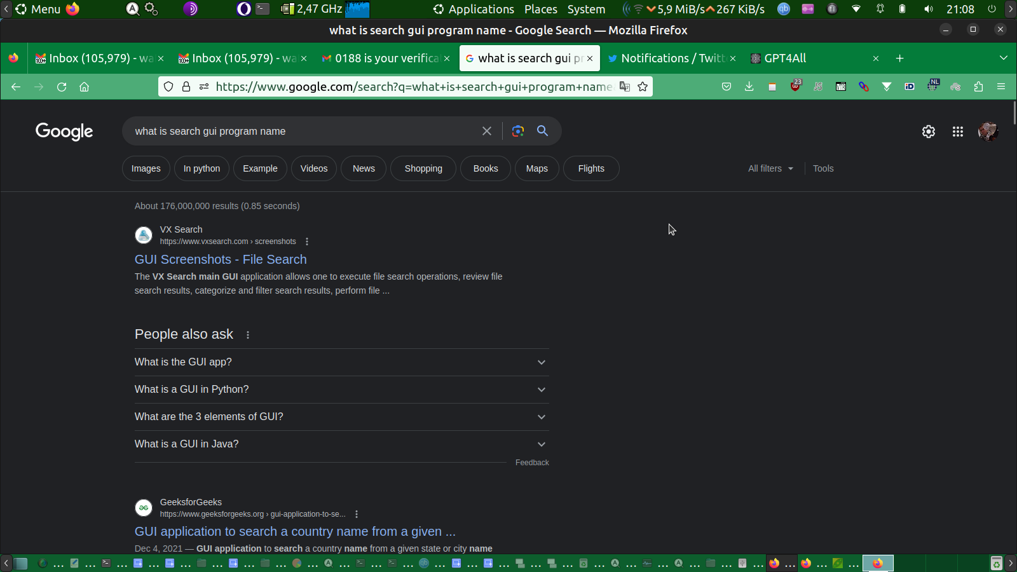Open the Firefox hamburger application menu
The height and width of the screenshot is (572, 1017).
point(1001,86)
